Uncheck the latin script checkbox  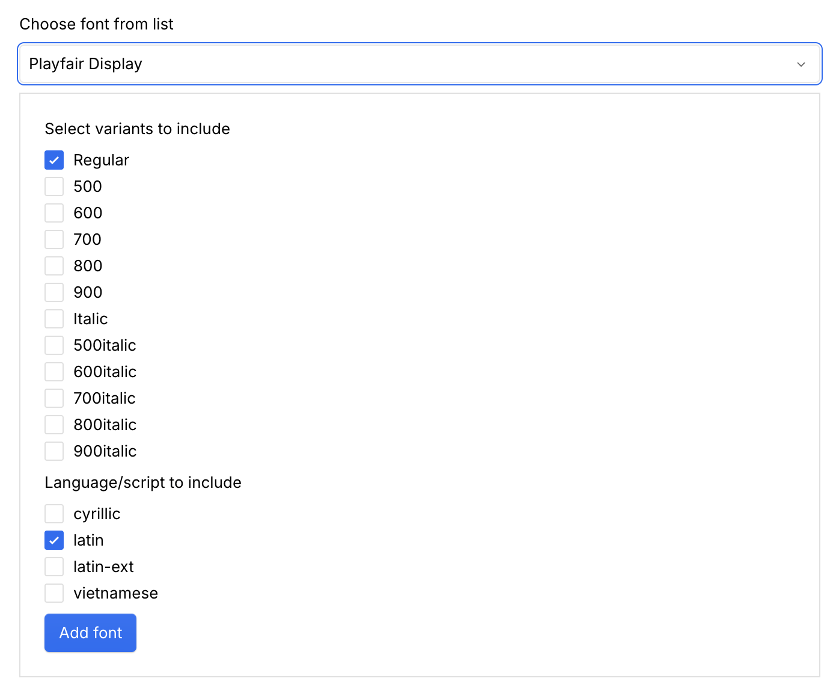tap(54, 540)
